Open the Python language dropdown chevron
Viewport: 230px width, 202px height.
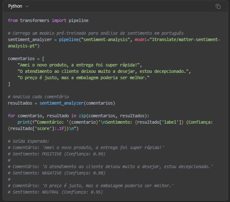point(27,6)
